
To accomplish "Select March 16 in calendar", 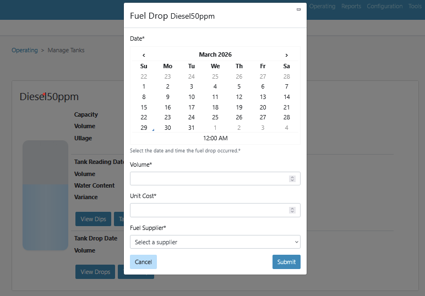I will 167,107.
